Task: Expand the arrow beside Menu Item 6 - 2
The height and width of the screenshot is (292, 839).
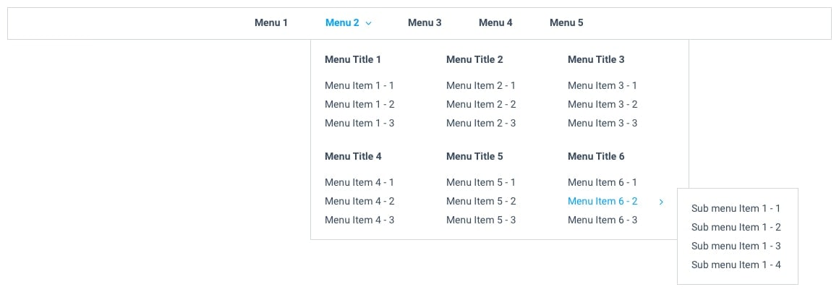Action: click(x=661, y=202)
